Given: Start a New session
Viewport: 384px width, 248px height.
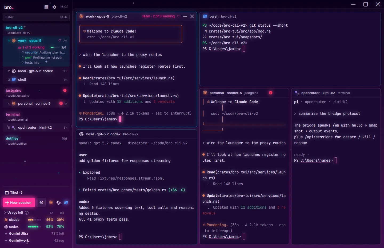Looking at the screenshot, I should [19, 202].
